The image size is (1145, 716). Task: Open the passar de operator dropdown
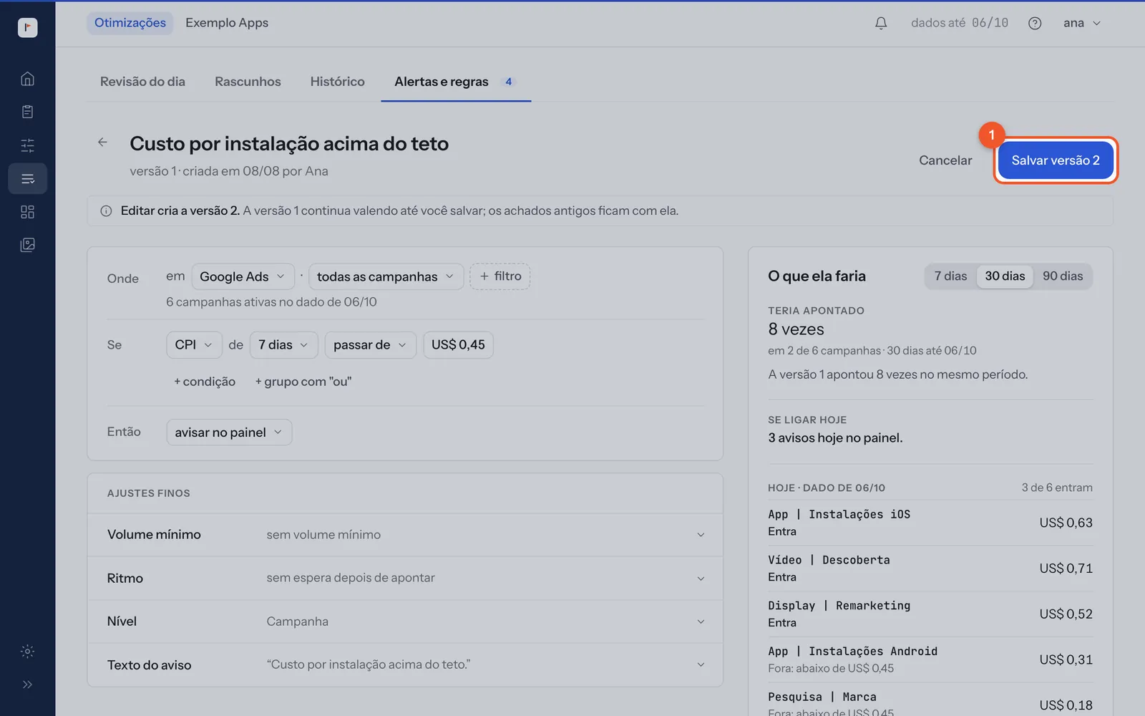370,345
